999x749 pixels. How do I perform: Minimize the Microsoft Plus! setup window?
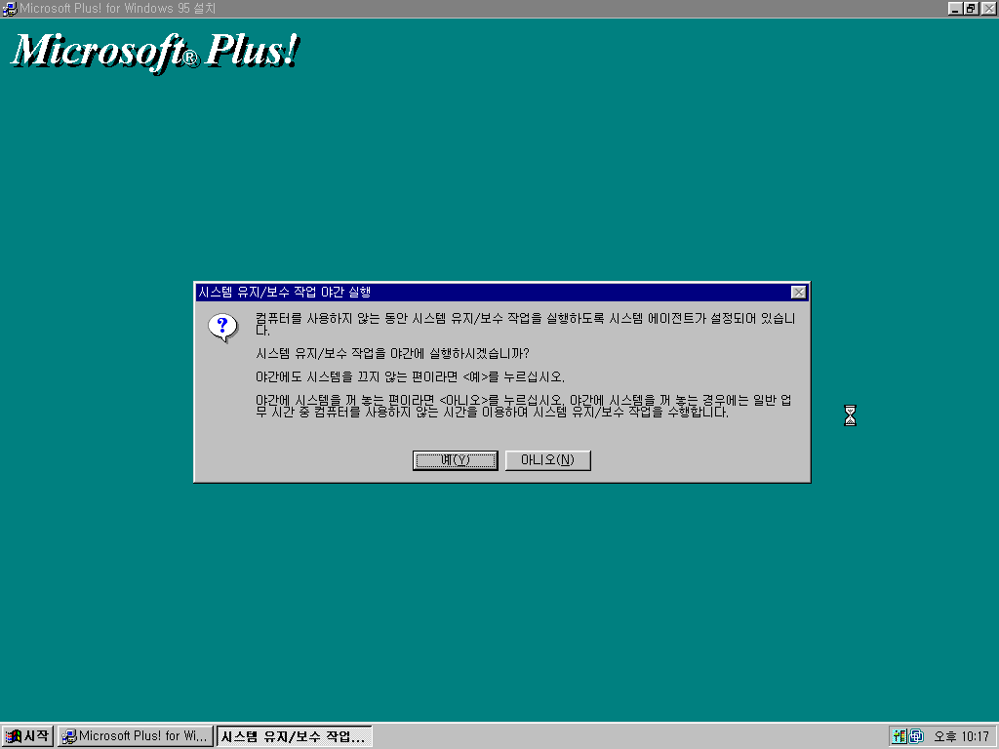point(955,8)
